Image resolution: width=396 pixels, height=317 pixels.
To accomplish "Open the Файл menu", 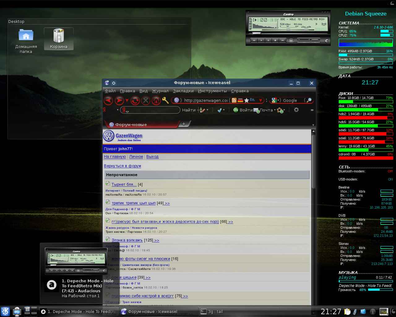I will coord(110,91).
